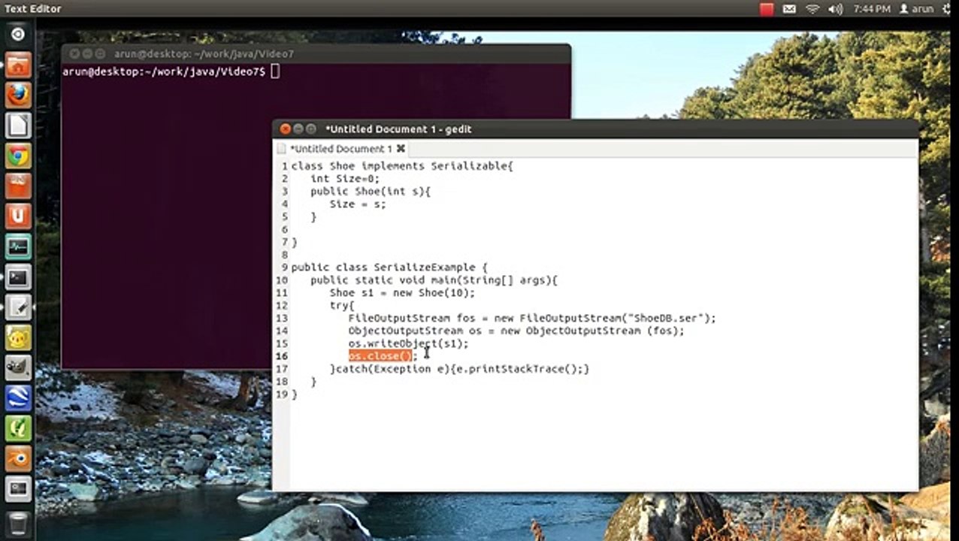Launch Firefox web browser from the dock
Image resolution: width=959 pixels, height=541 pixels.
(18, 95)
